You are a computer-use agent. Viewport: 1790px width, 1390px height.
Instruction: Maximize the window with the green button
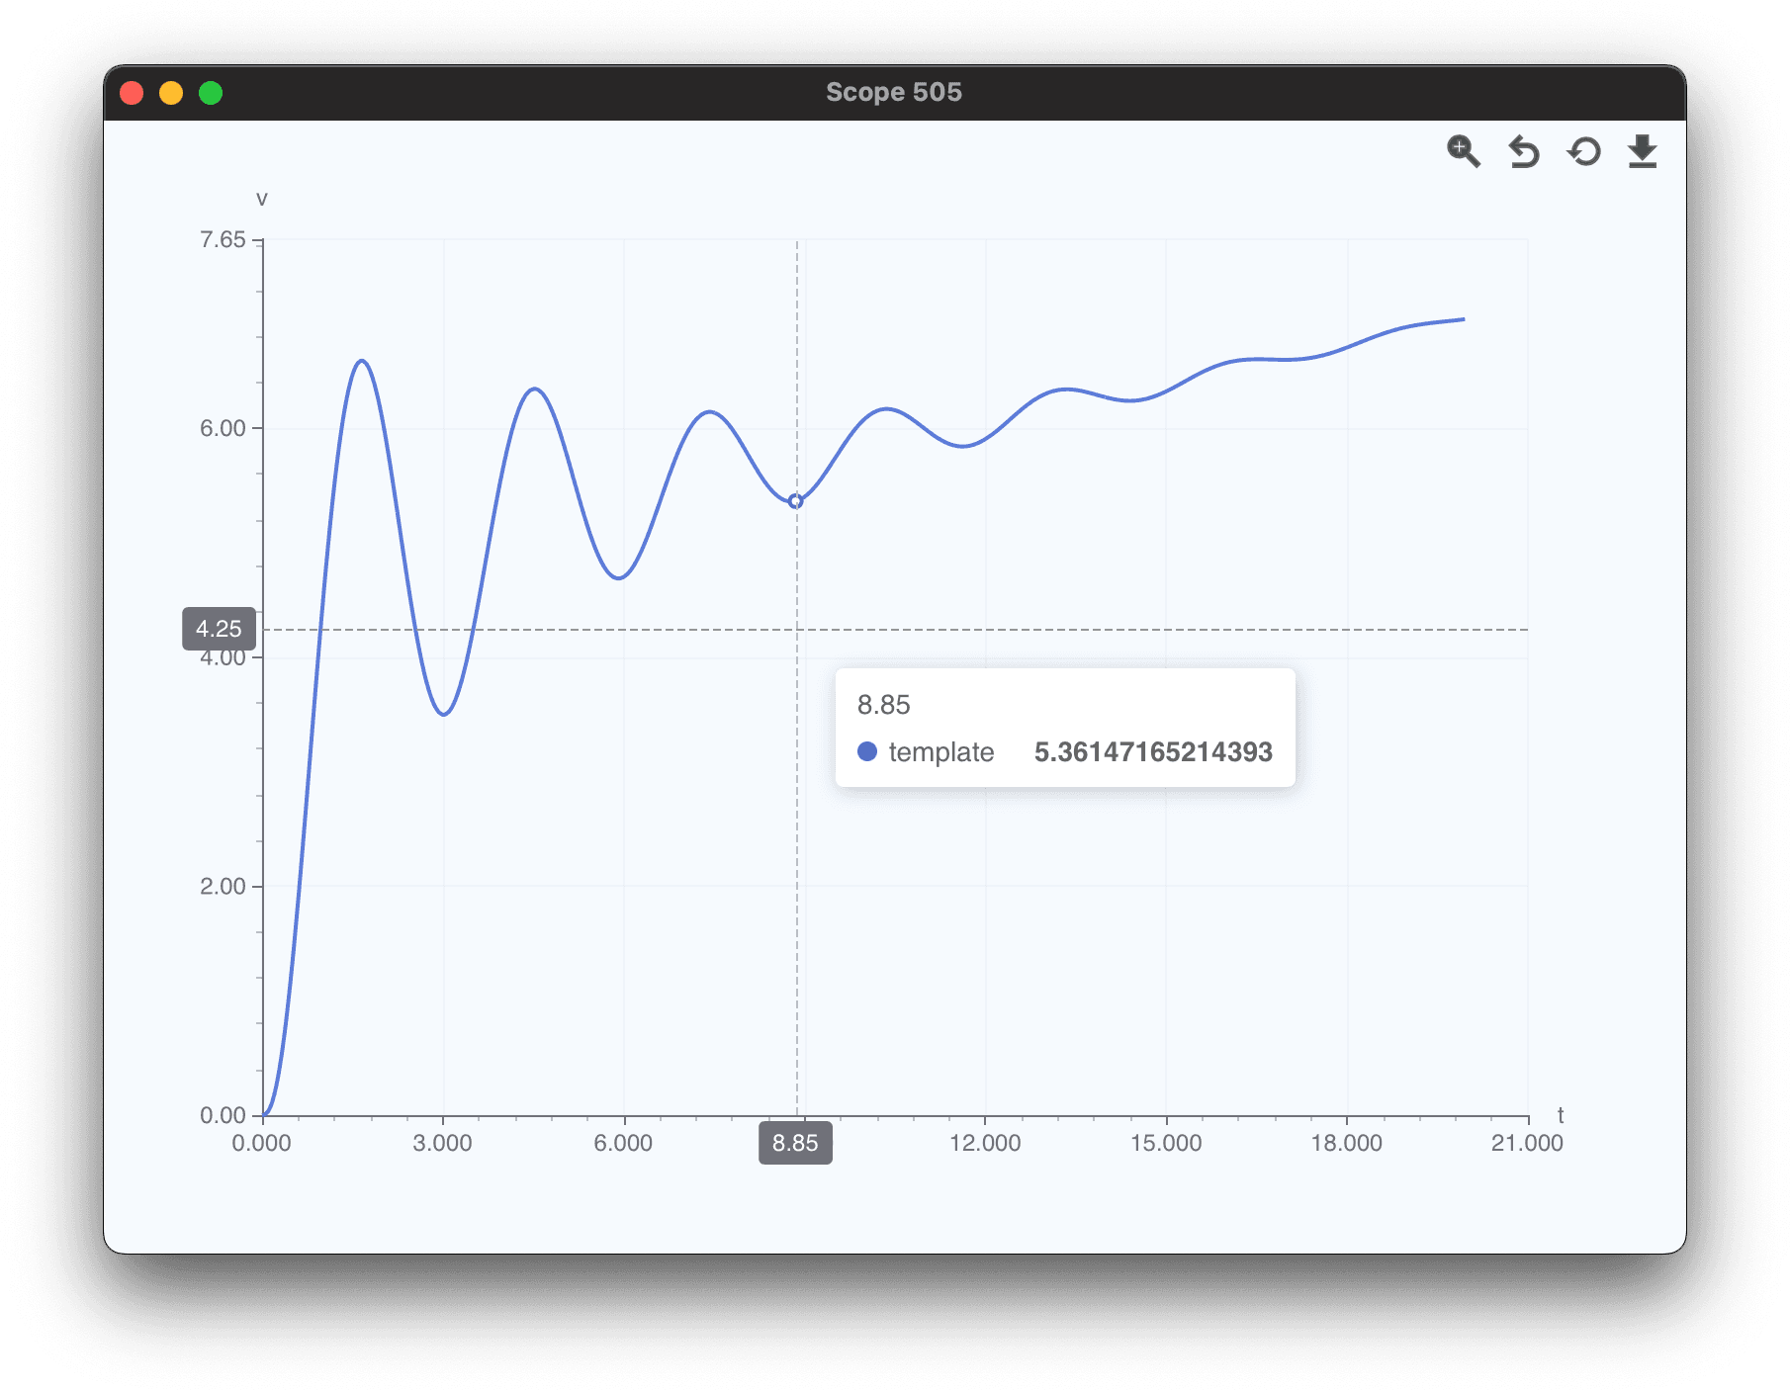(211, 93)
